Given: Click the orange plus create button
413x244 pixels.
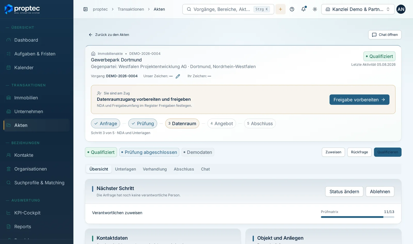Looking at the screenshot, I should pyautogui.click(x=280, y=9).
